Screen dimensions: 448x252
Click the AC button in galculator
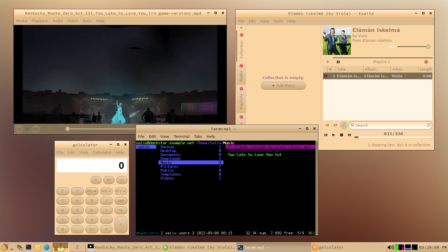[109, 180]
